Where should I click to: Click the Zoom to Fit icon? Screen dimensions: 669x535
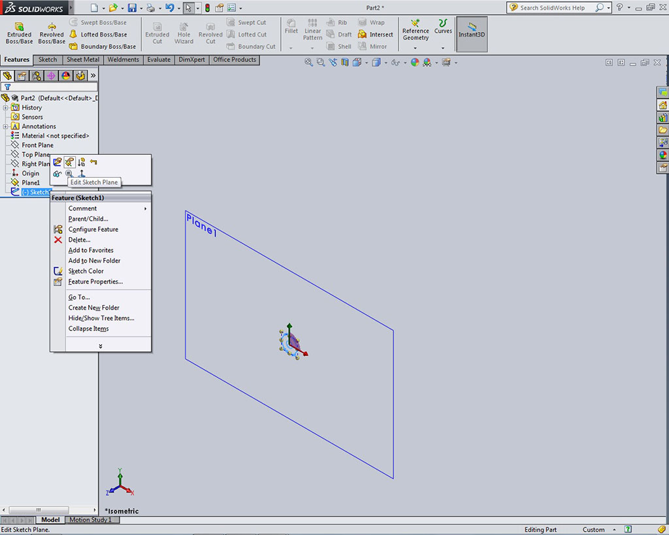tap(309, 63)
